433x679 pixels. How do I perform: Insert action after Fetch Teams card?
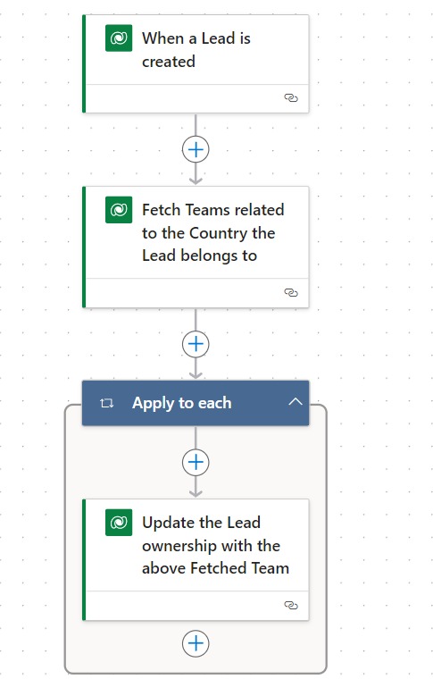tap(196, 344)
